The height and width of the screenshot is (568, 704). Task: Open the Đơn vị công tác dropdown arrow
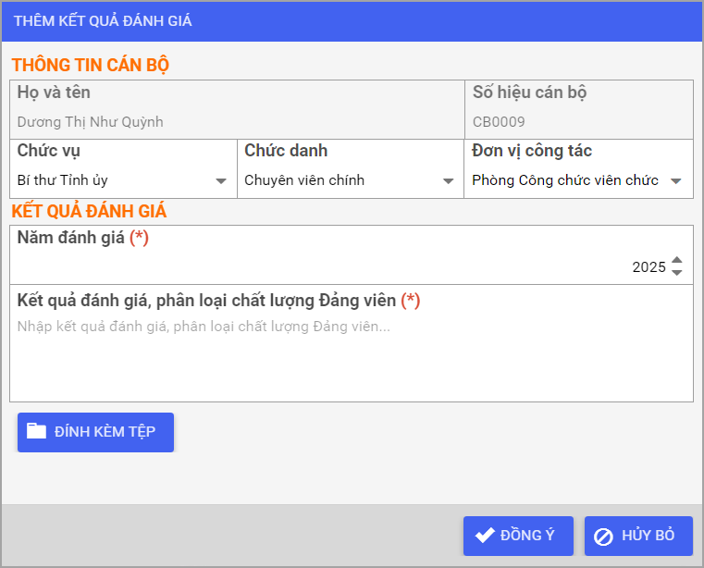[x=675, y=181]
